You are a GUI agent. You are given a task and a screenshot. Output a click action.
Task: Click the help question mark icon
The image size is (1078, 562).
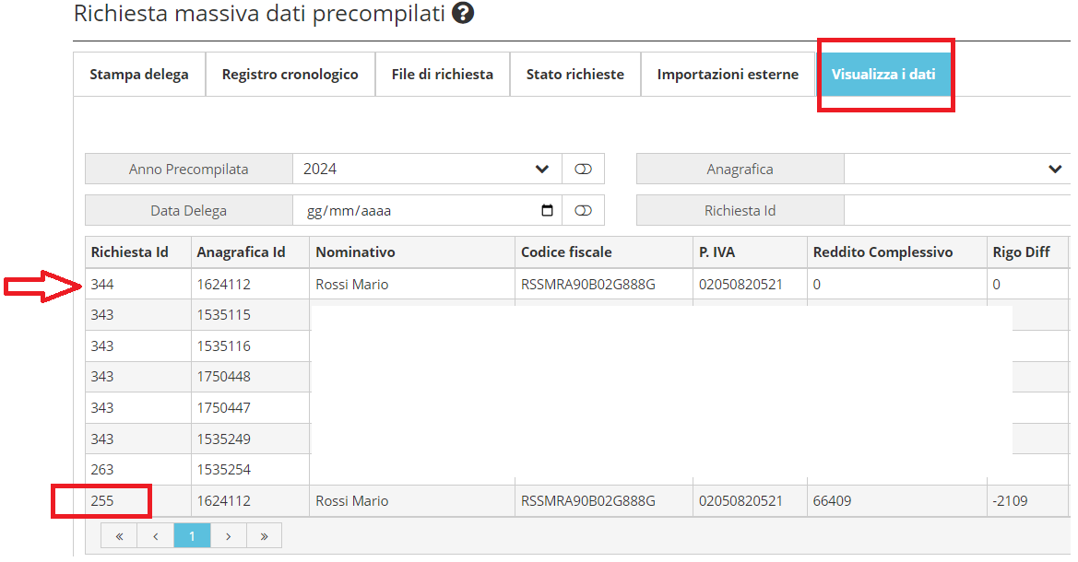(464, 14)
